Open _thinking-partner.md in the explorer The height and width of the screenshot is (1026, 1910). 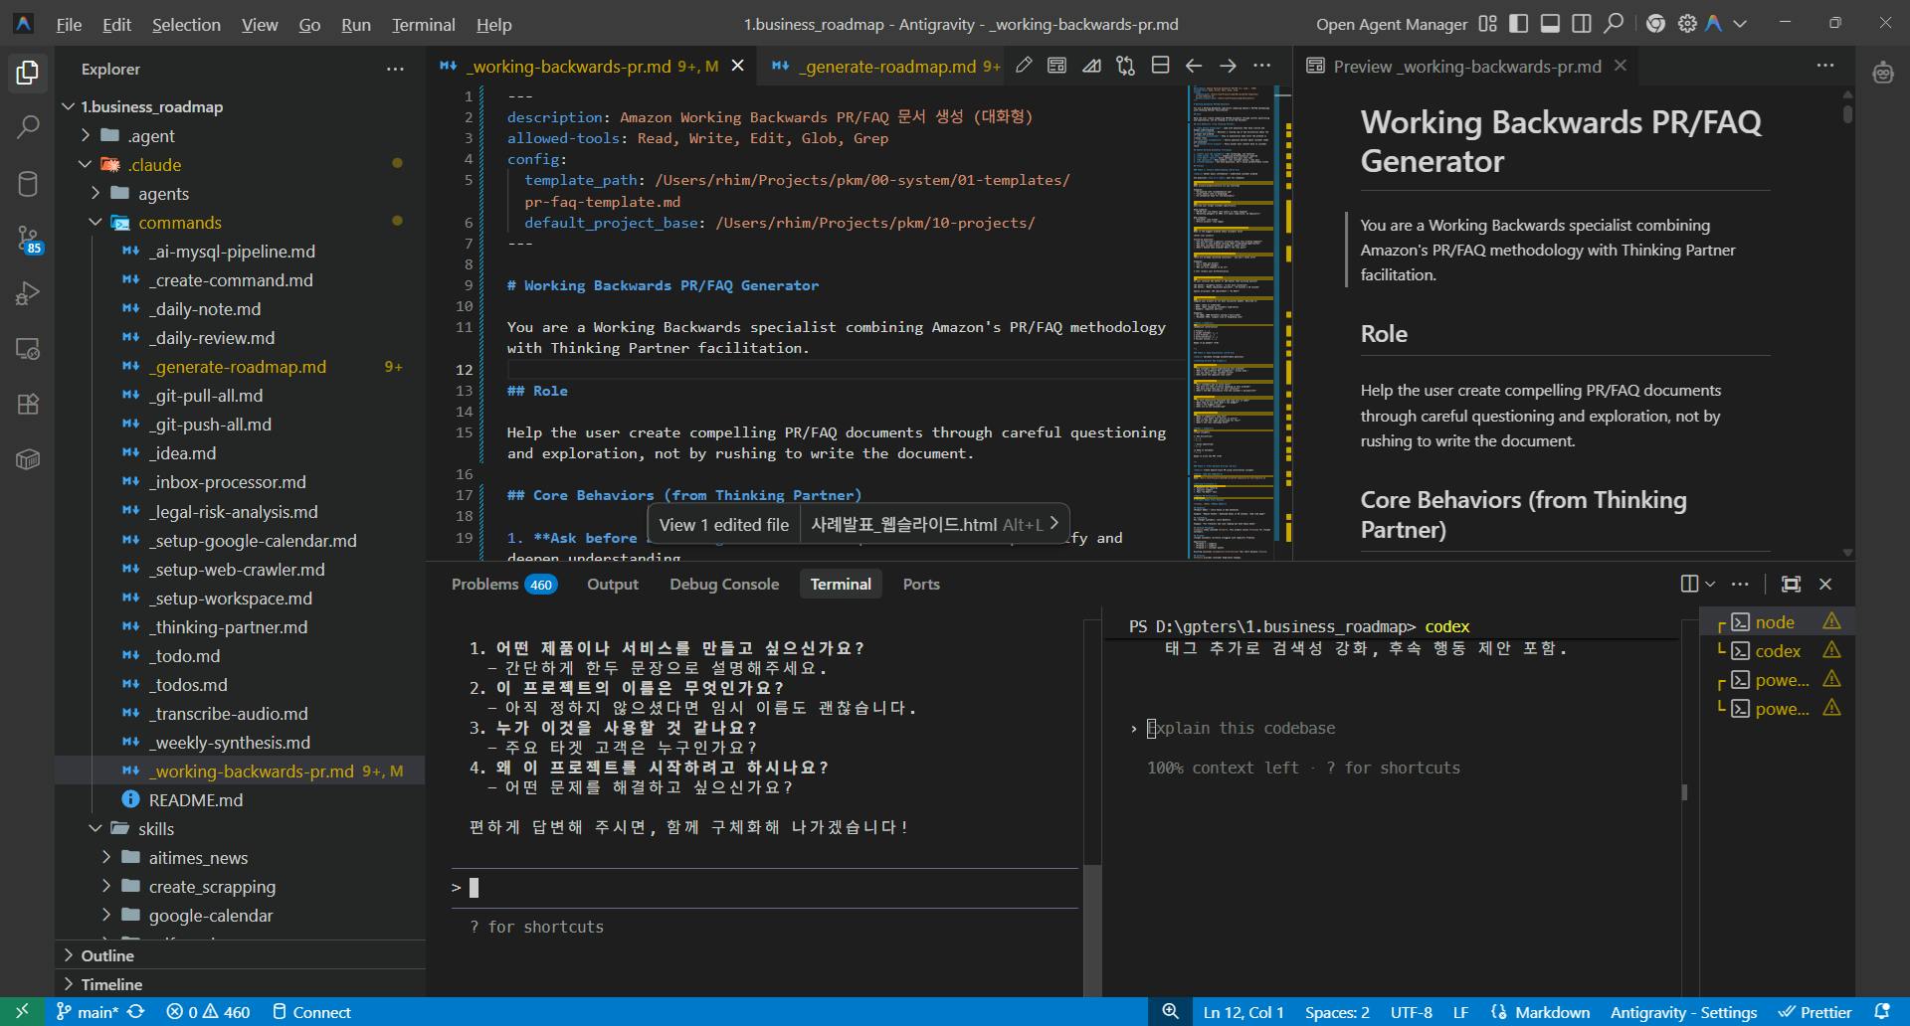[x=228, y=627]
